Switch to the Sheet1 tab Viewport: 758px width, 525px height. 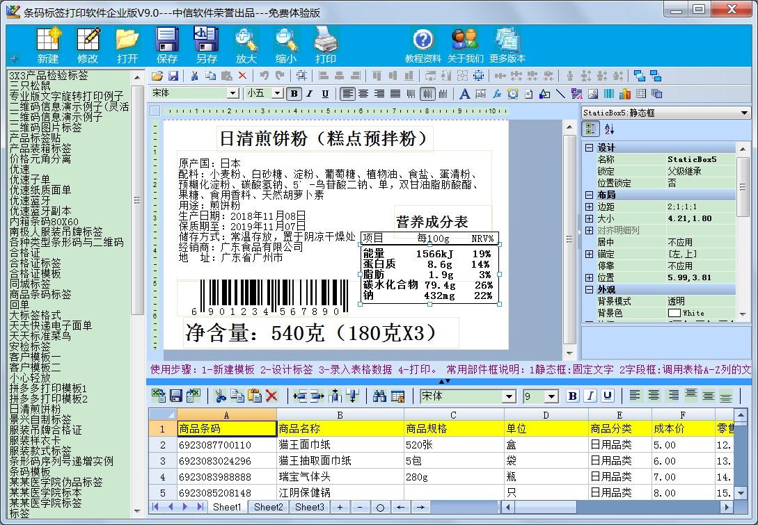point(227,507)
